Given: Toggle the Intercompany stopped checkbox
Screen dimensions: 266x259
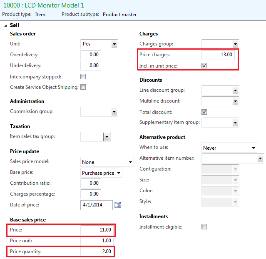Looking at the screenshot, I should tap(83, 77).
